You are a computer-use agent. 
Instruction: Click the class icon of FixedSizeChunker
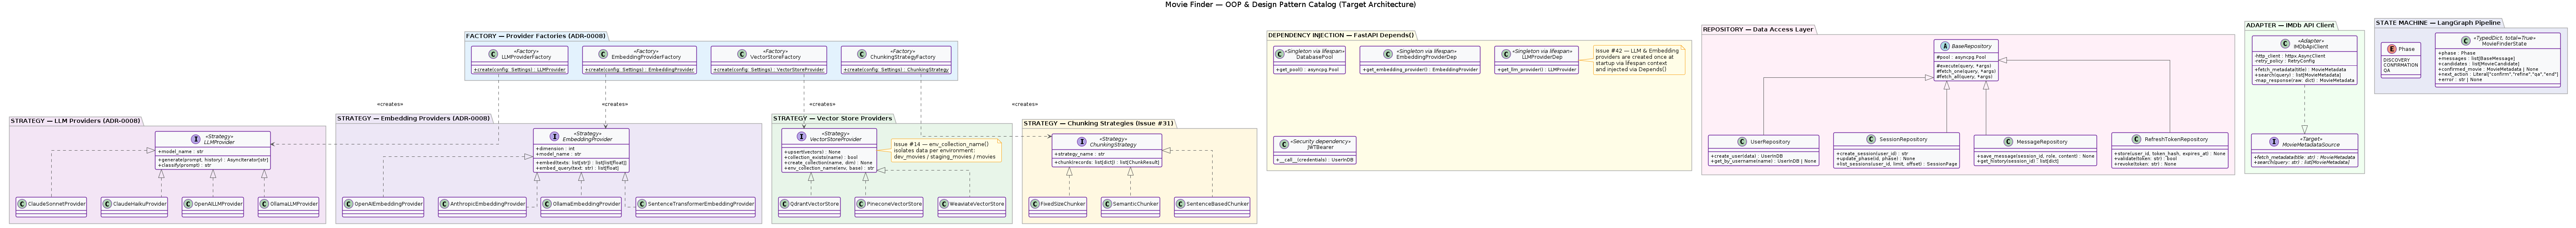pos(1035,203)
